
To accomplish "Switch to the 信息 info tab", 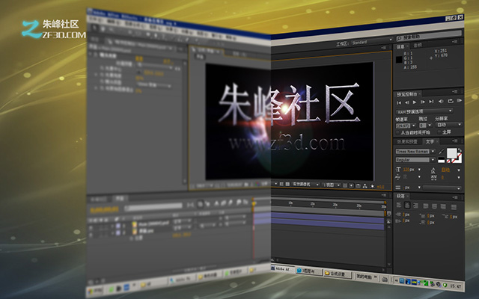I will 400,46.
